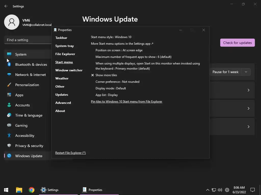This screenshot has width=261, height=195.
Task: Launch Google Chrome from the taskbar
Action: tap(31, 190)
